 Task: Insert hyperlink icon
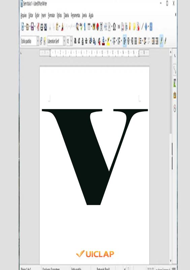[119, 27]
